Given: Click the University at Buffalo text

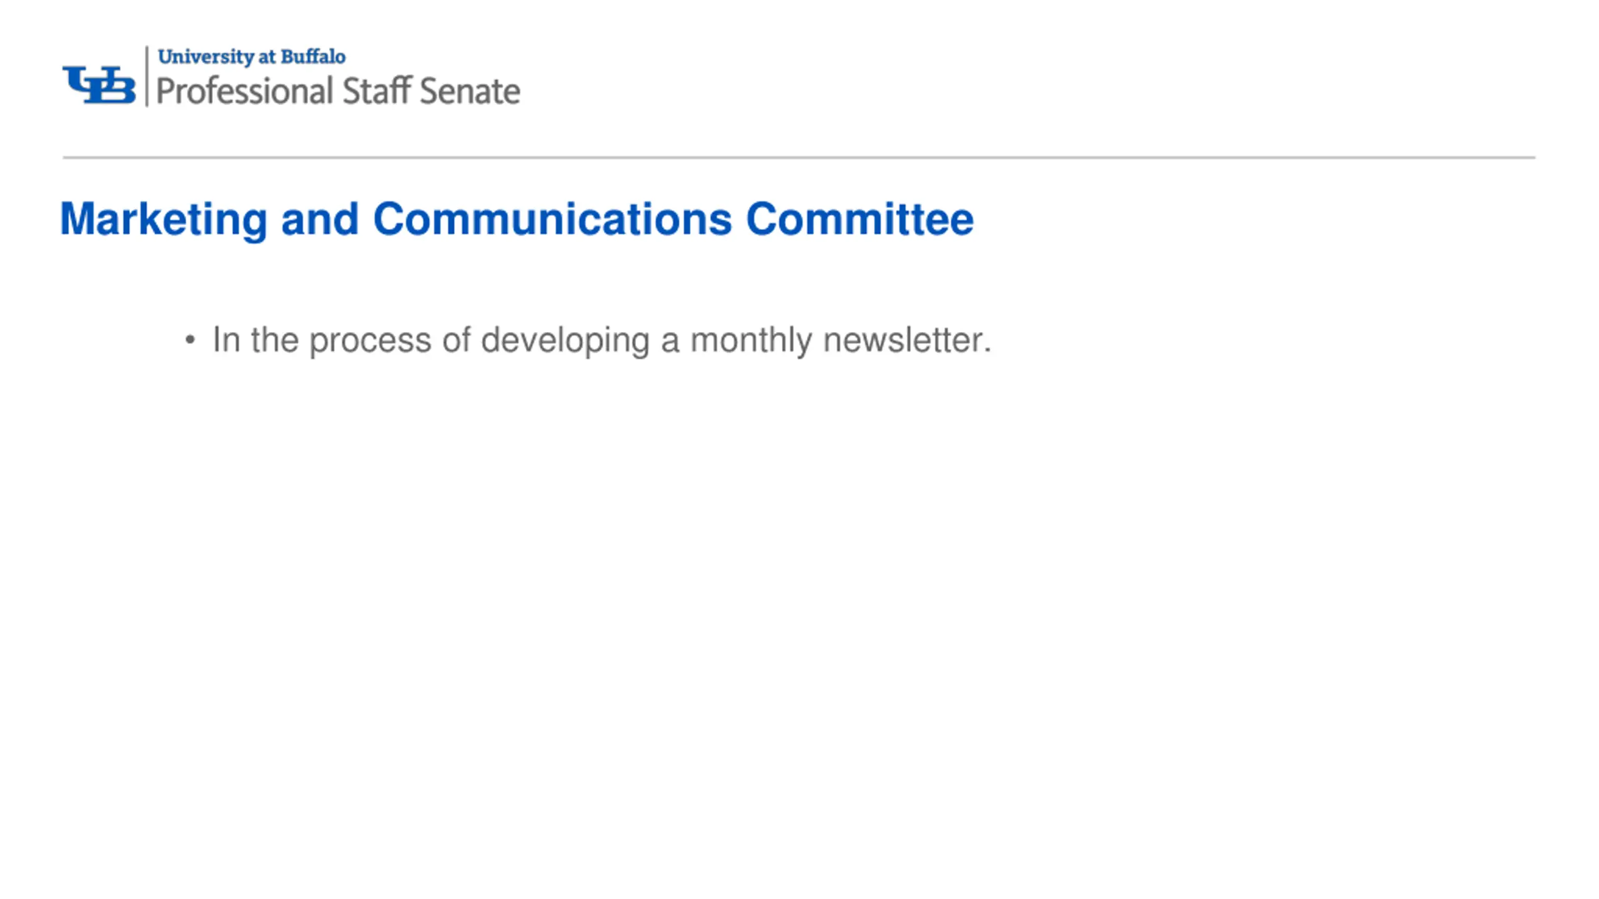Looking at the screenshot, I should point(252,56).
